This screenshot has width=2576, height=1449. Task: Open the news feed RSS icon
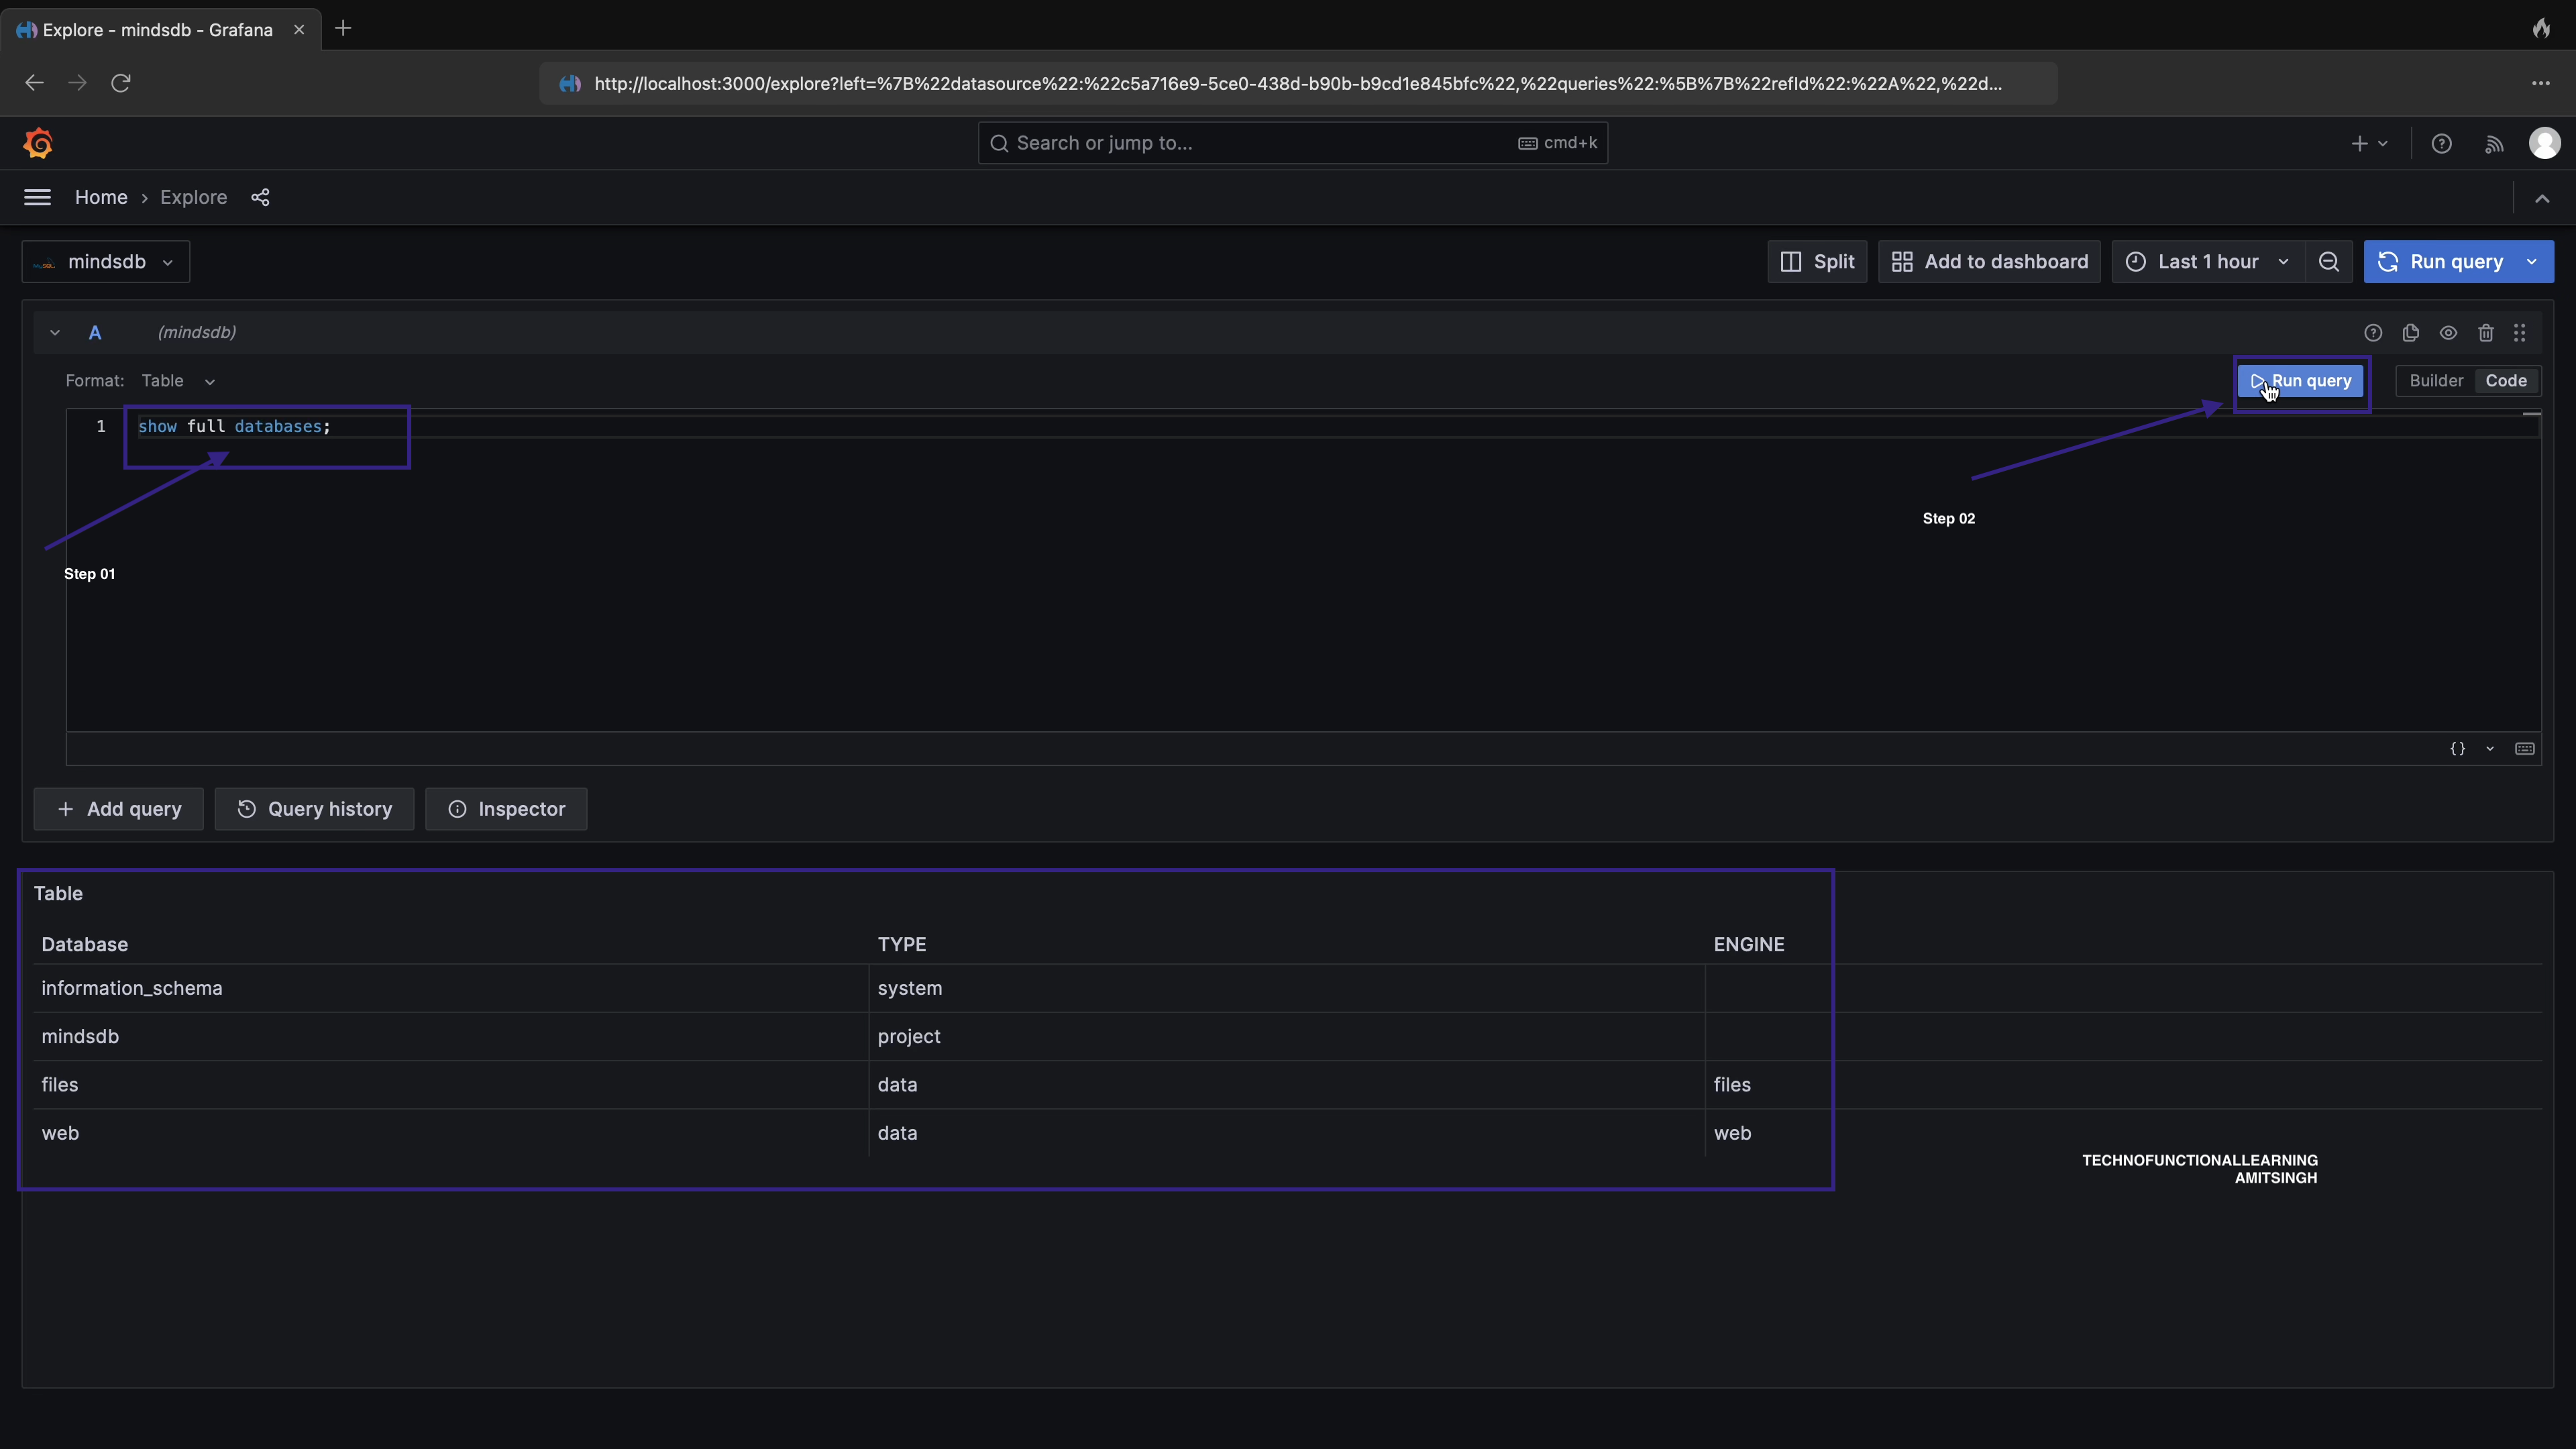(x=2494, y=144)
